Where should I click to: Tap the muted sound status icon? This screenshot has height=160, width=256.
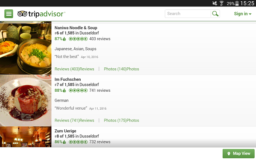215,3
